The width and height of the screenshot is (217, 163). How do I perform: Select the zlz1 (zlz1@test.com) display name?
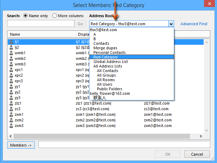(93, 103)
